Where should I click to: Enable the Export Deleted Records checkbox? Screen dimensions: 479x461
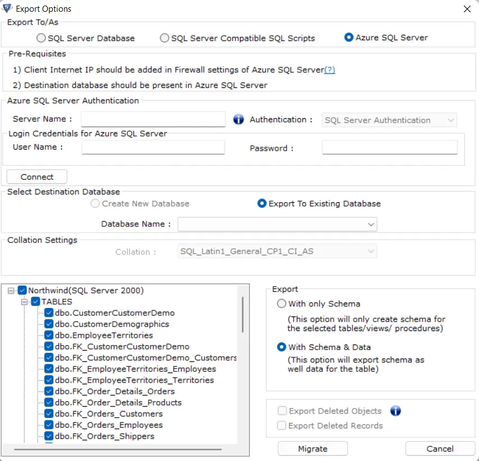point(283,425)
